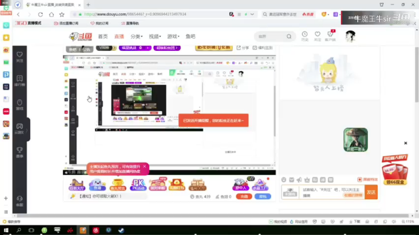Expand the 游戏 dropdown menu

coord(173,37)
